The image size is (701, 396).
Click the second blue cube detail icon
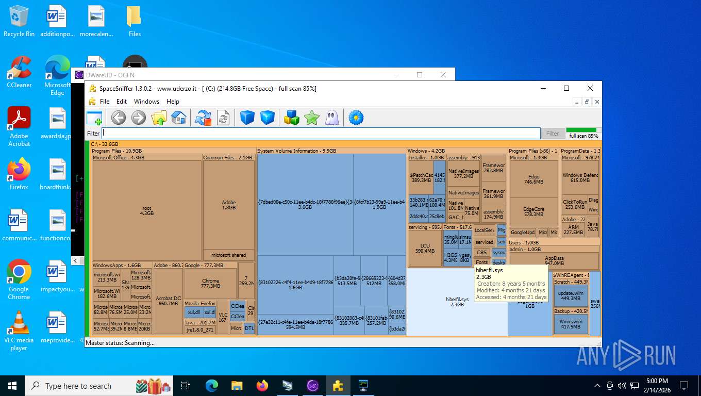point(268,118)
